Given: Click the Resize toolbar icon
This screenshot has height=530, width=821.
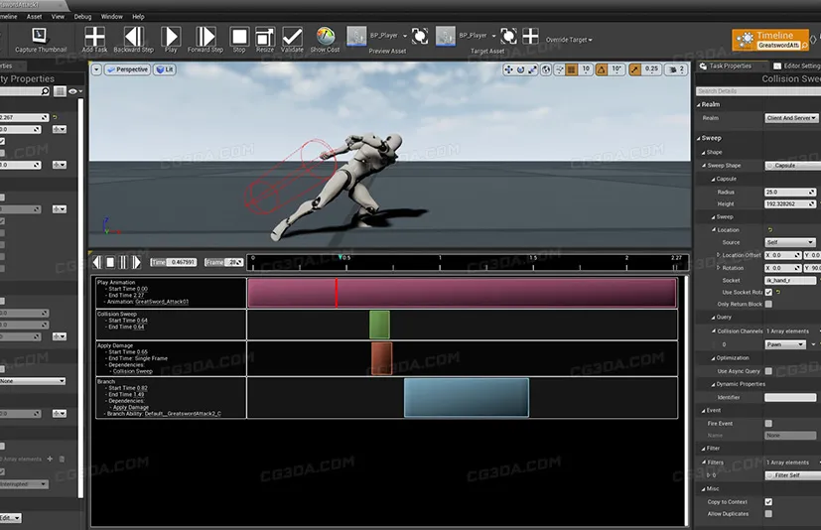Looking at the screenshot, I should click(x=265, y=37).
